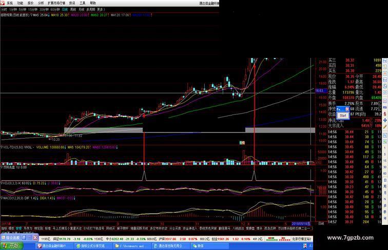Expand the main chart MA indicator triangle
Screen dimensions: 388x250
(31, 15)
